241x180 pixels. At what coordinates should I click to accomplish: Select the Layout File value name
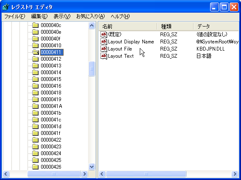120,49
